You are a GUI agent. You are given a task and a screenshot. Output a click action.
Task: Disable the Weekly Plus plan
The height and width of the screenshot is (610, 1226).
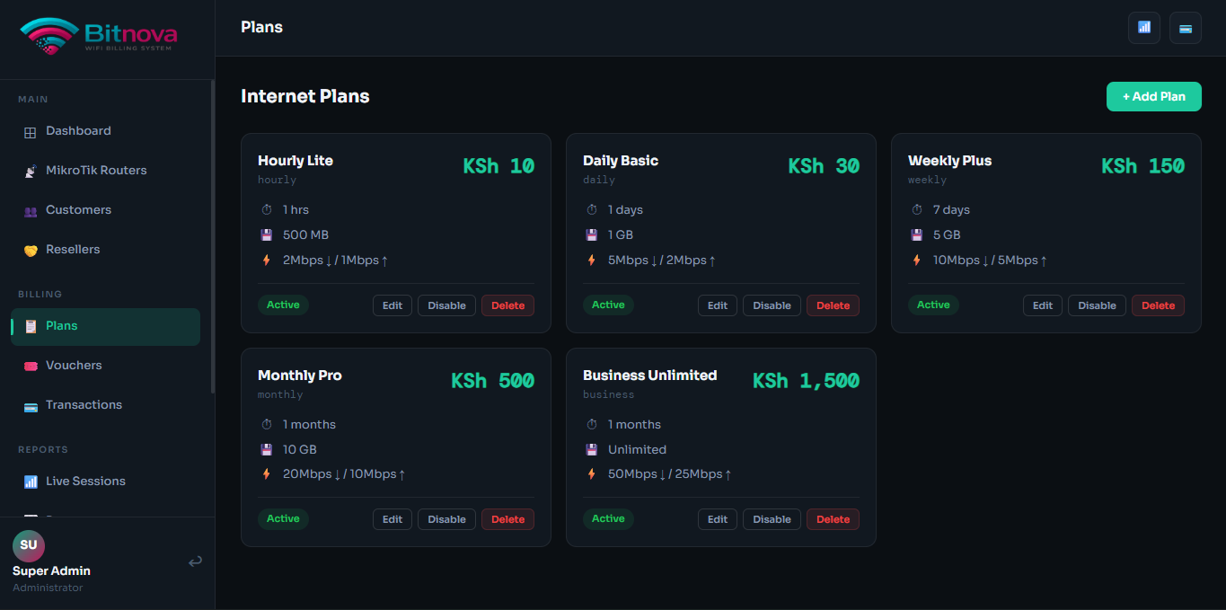point(1097,305)
